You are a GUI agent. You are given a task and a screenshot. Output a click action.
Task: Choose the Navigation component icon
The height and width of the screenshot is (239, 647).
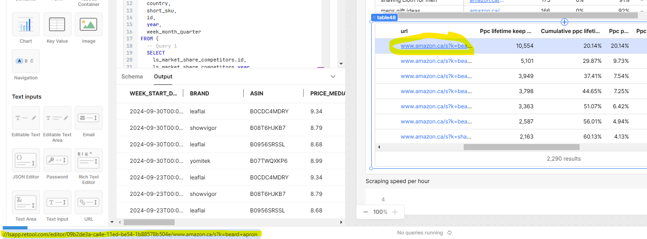click(26, 61)
